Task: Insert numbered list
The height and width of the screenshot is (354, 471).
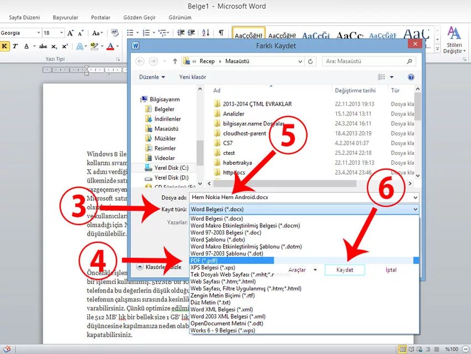Action: tap(146, 33)
